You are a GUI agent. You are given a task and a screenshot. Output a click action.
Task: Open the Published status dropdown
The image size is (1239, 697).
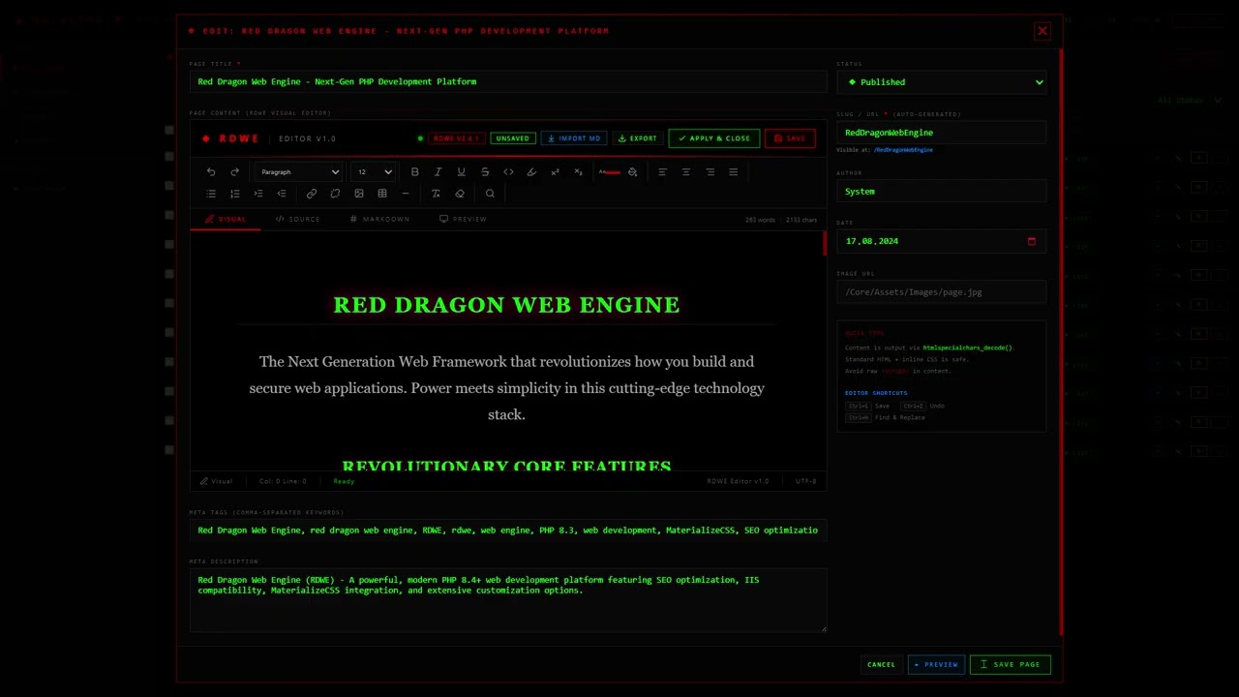[942, 82]
